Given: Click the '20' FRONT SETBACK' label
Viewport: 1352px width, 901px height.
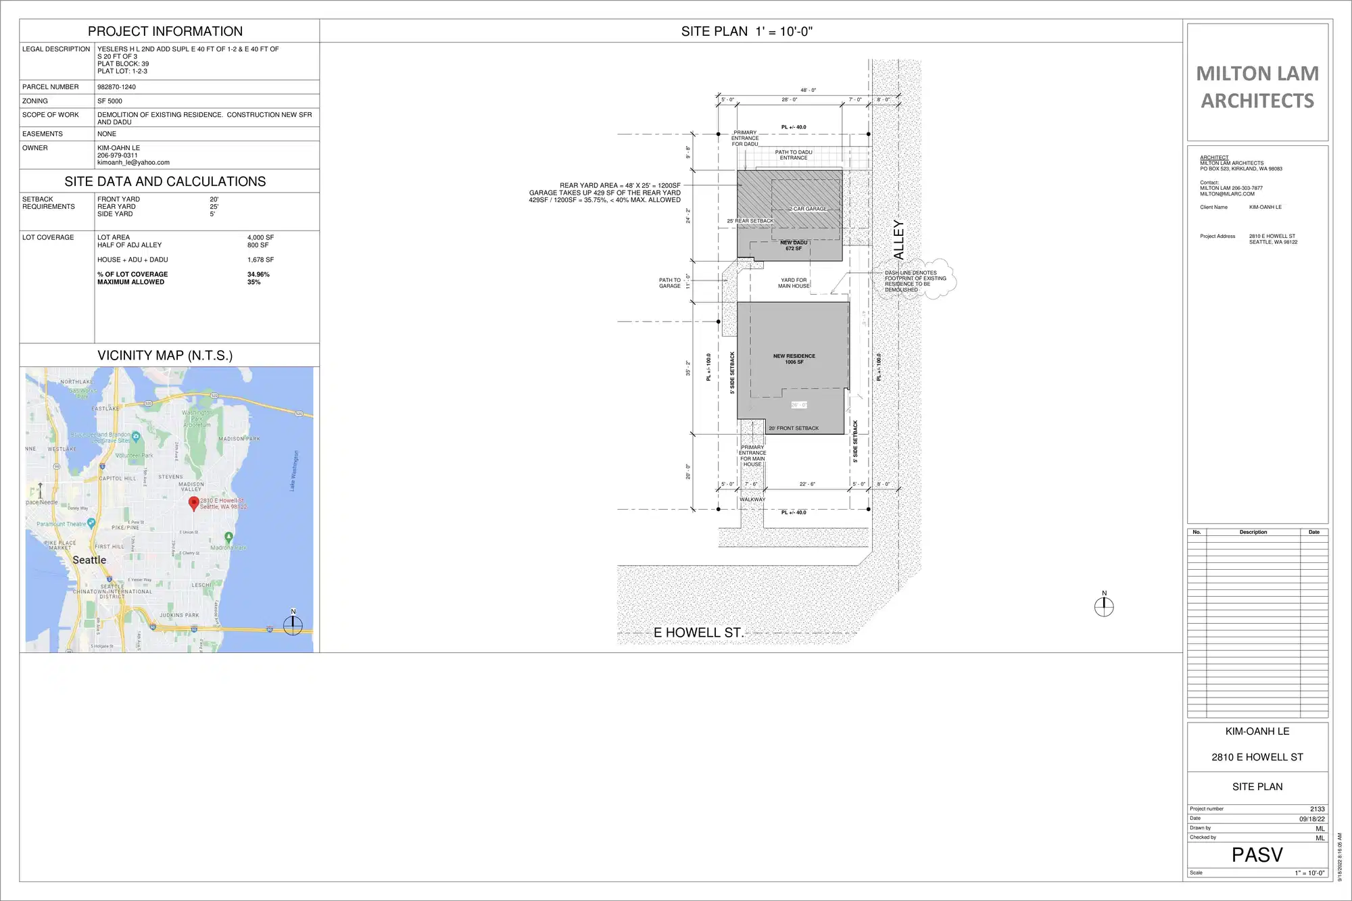Looking at the screenshot, I should (794, 429).
